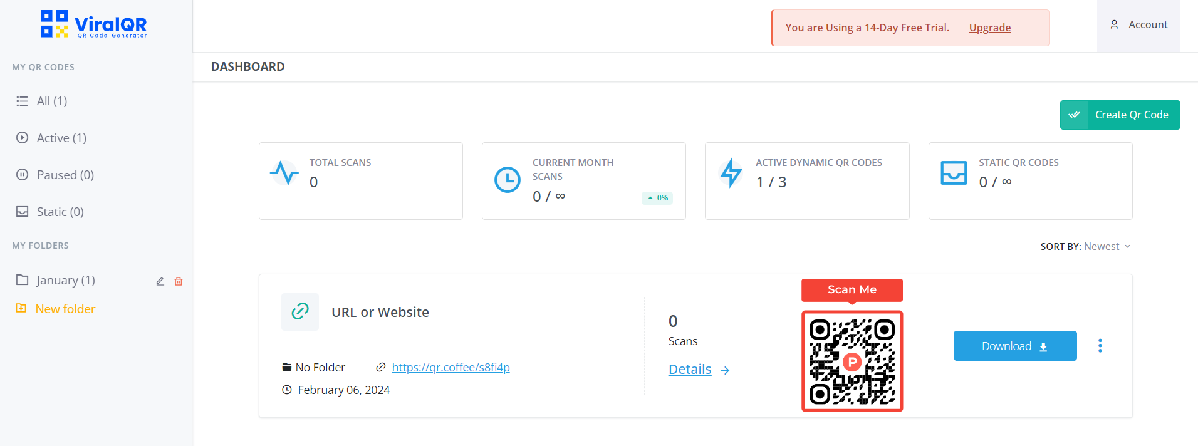Screen dimensions: 1198x446
Task: Click the 0% change badge
Action: click(x=657, y=198)
